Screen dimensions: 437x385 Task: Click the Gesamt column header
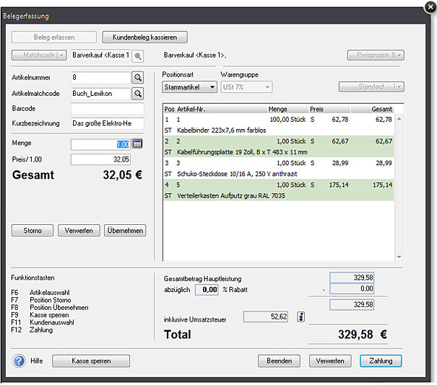tap(372, 109)
